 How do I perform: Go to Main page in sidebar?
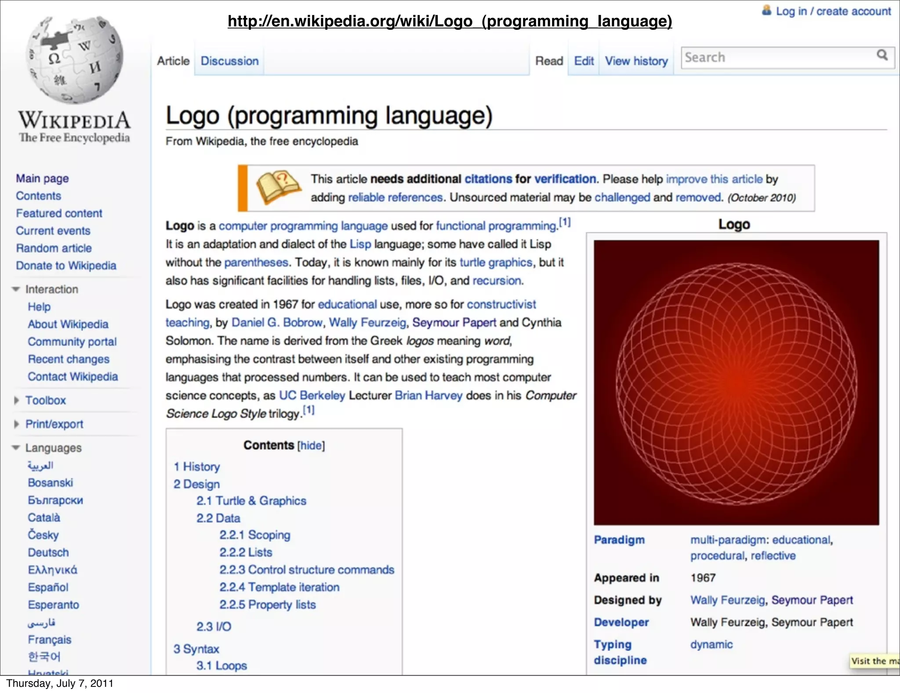pos(42,179)
